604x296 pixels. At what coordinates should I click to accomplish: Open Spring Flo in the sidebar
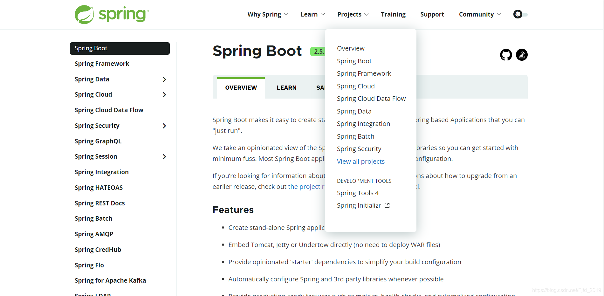89,265
